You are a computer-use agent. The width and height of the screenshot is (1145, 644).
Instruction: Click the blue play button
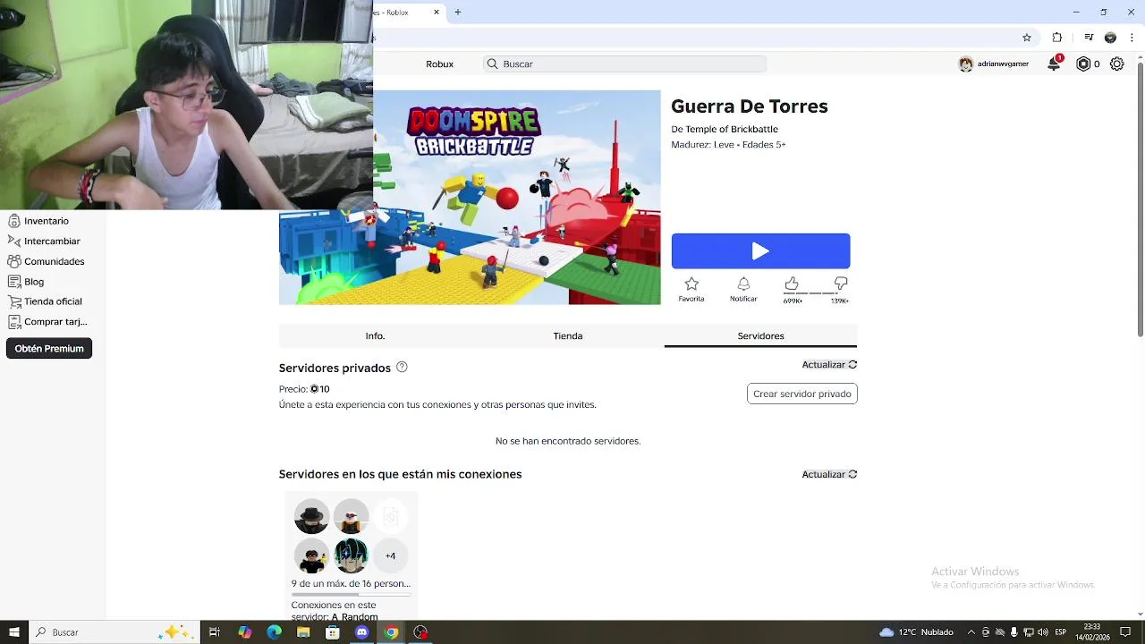click(760, 251)
